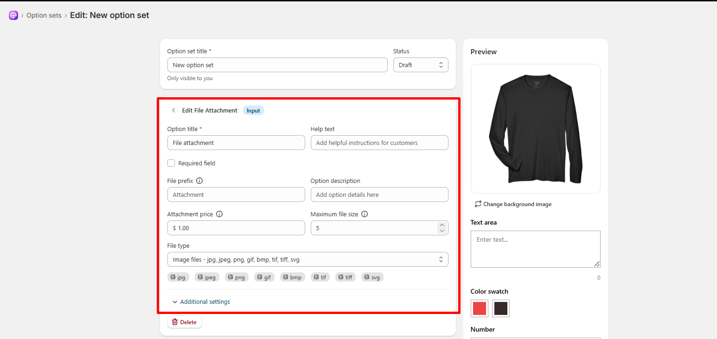Viewport: 717px width, 339px height.
Task: Enable the Required field checkbox
Action: (171, 163)
